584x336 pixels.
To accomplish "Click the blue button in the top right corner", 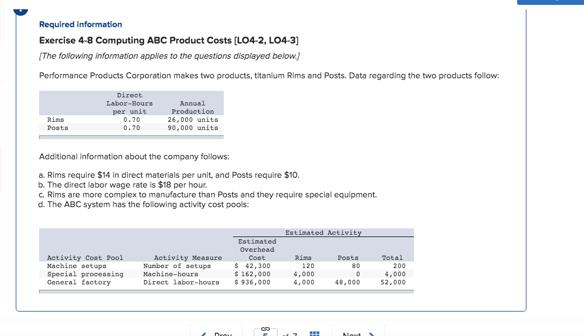I will (x=550, y=2).
